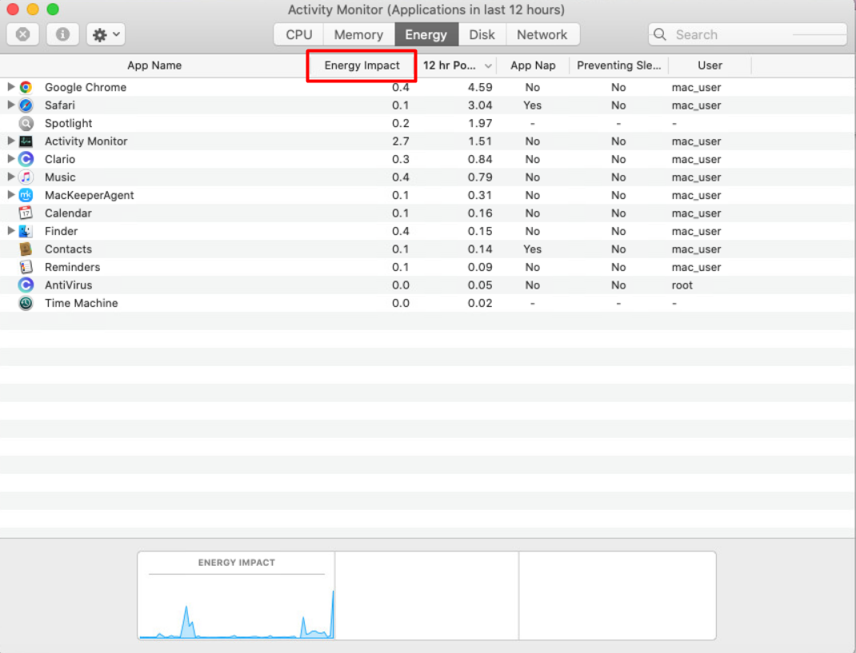Click Activity Monitor's 2.7 energy impact
Viewport: 856px width, 653px height.
[401, 141]
